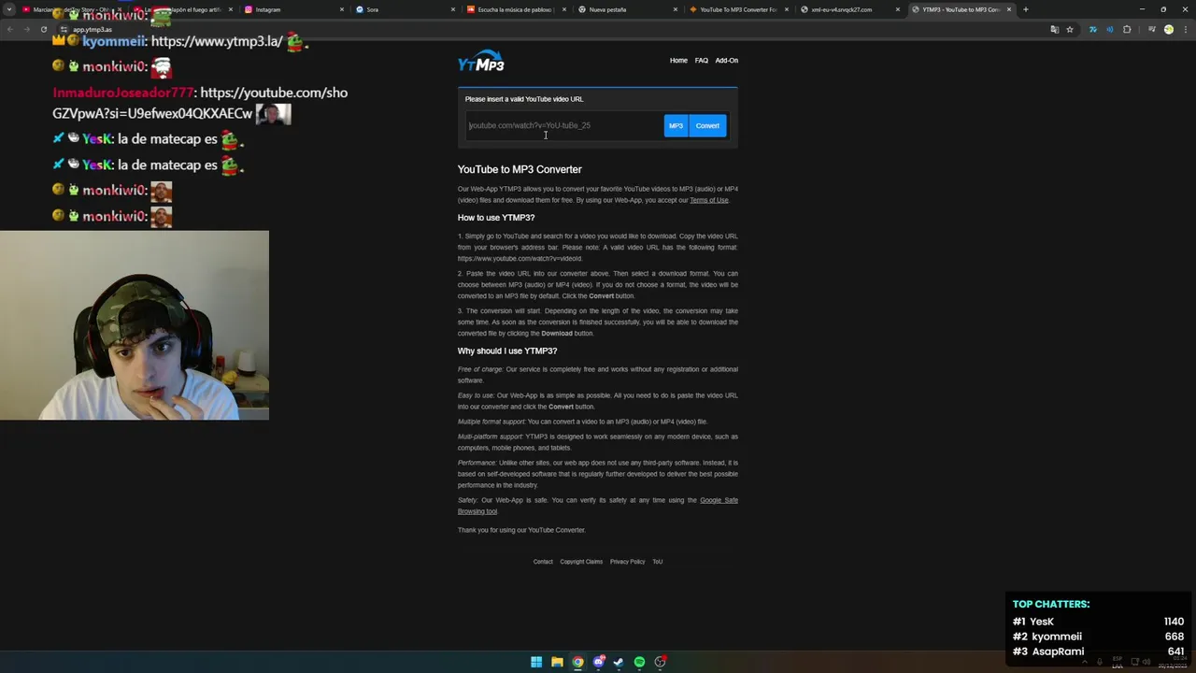Open the media control toolbar icon
The height and width of the screenshot is (673, 1196).
coord(1152,29)
